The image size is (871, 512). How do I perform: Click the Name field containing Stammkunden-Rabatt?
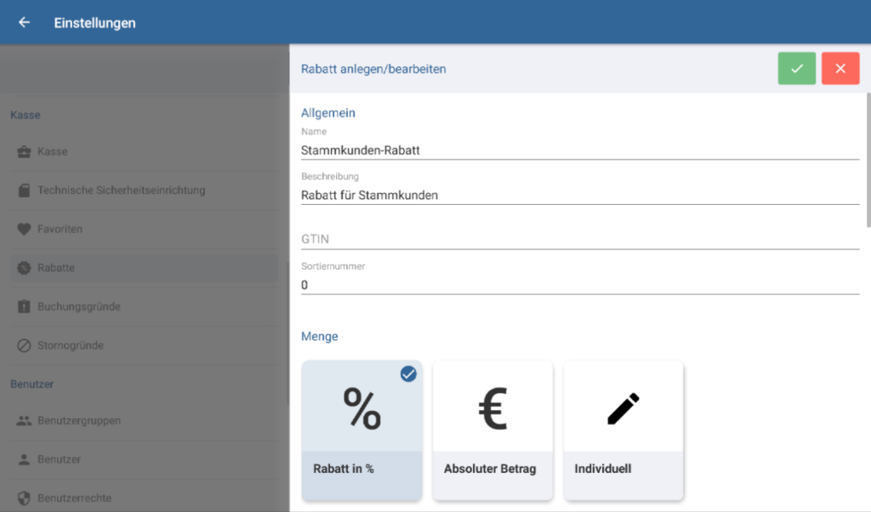578,150
